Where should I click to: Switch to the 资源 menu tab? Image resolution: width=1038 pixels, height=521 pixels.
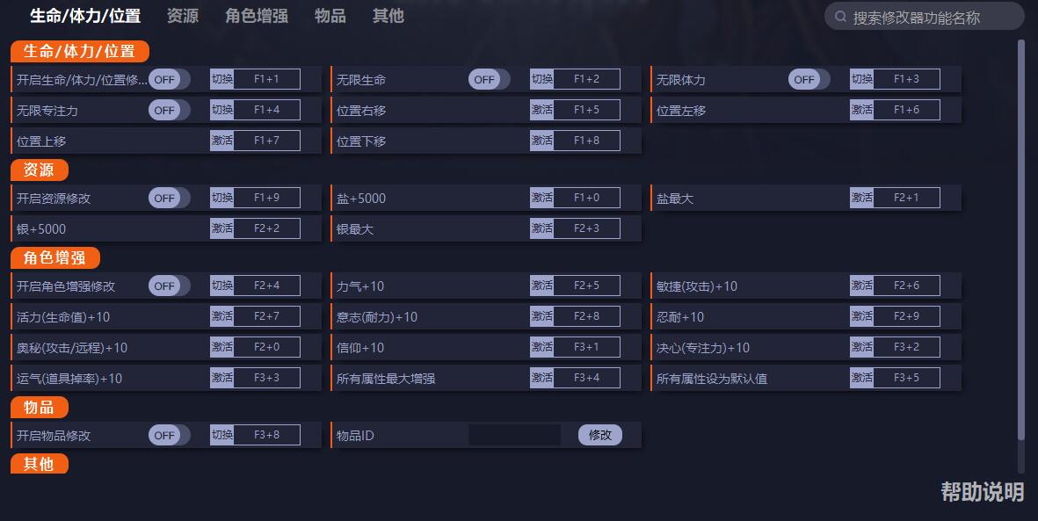point(182,15)
